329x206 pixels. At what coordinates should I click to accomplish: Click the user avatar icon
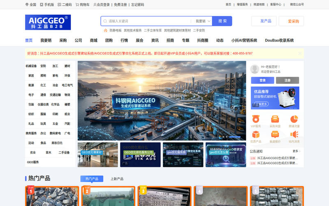click(x=255, y=69)
